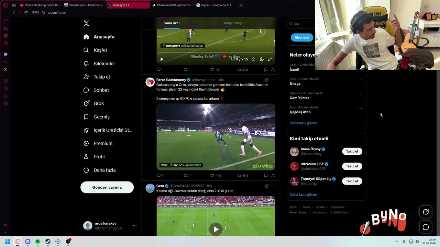The width and height of the screenshot is (440, 247).
Task: Repost the Forza Galatasaray post
Action: [x=187, y=175]
